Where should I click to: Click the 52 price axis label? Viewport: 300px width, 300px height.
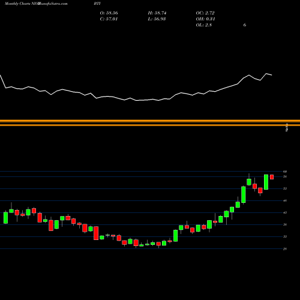(x=285, y=188)
